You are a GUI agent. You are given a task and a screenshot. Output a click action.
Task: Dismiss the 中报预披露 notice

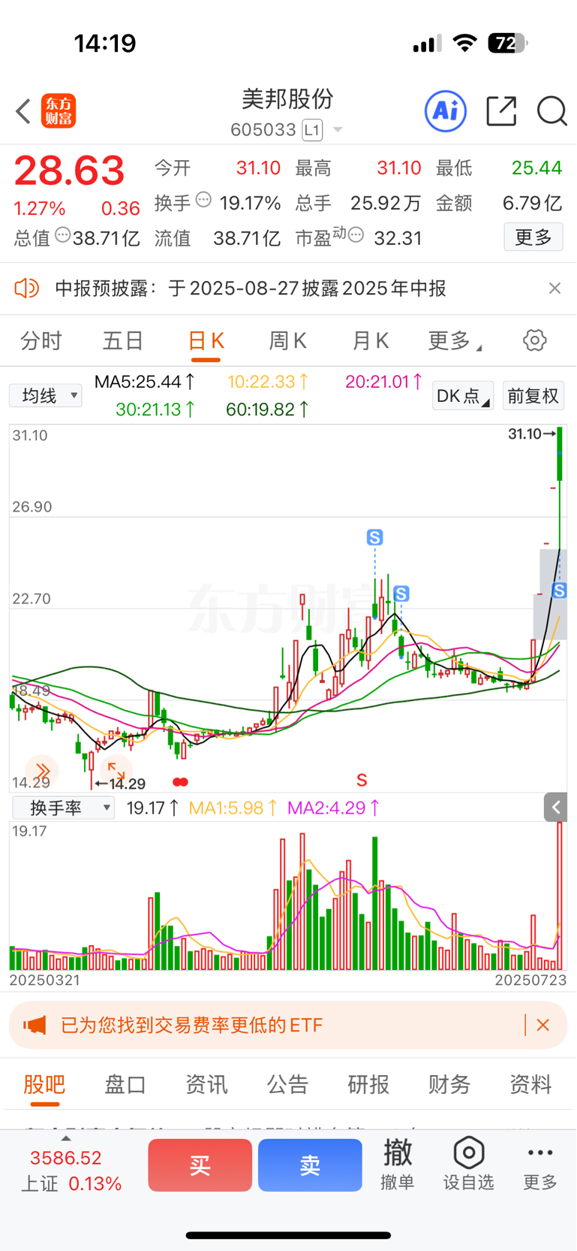(x=554, y=288)
